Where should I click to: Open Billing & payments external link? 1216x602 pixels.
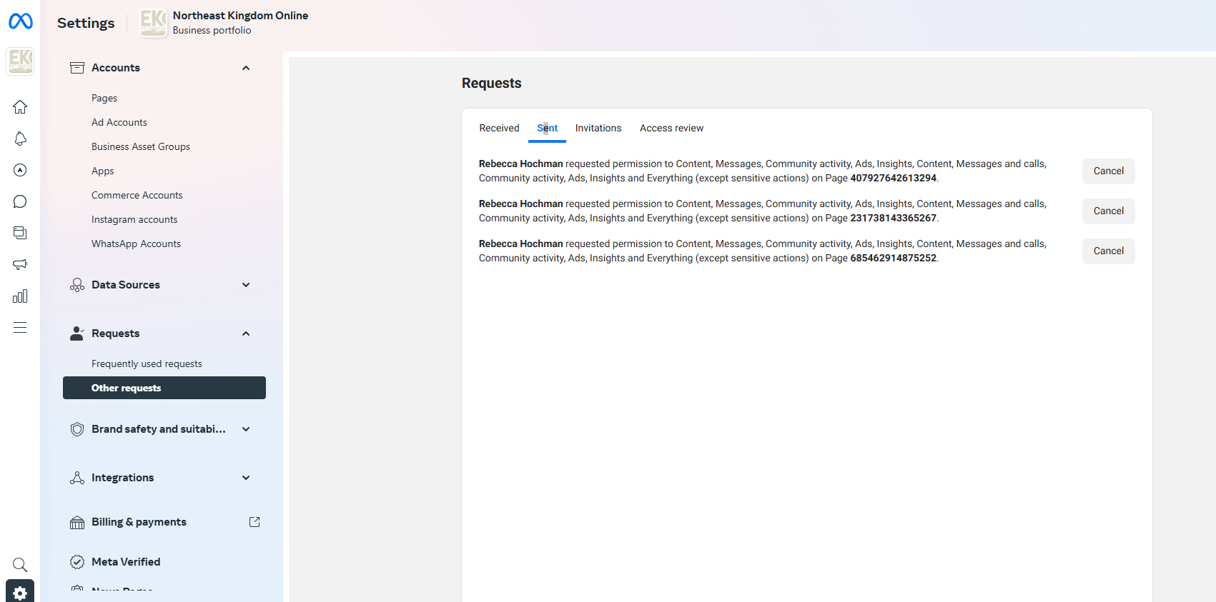(254, 522)
